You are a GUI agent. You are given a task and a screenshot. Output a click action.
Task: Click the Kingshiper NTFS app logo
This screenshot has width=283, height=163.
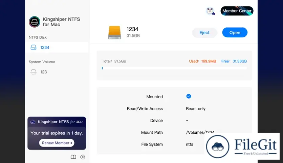coord(35,22)
